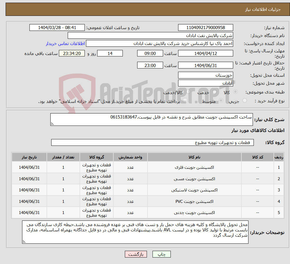Click the ردیف column header
This screenshot has height=264, width=290.
pyautogui.click(x=279, y=157)
